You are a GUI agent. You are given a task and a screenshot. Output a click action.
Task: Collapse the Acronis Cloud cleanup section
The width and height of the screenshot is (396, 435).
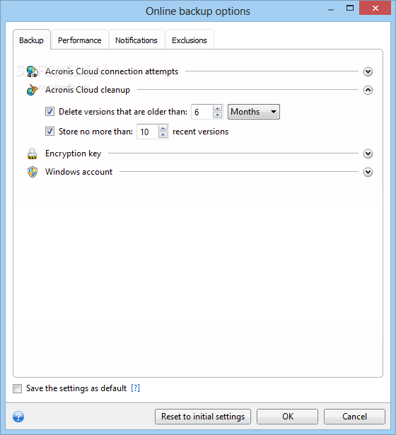tap(368, 90)
